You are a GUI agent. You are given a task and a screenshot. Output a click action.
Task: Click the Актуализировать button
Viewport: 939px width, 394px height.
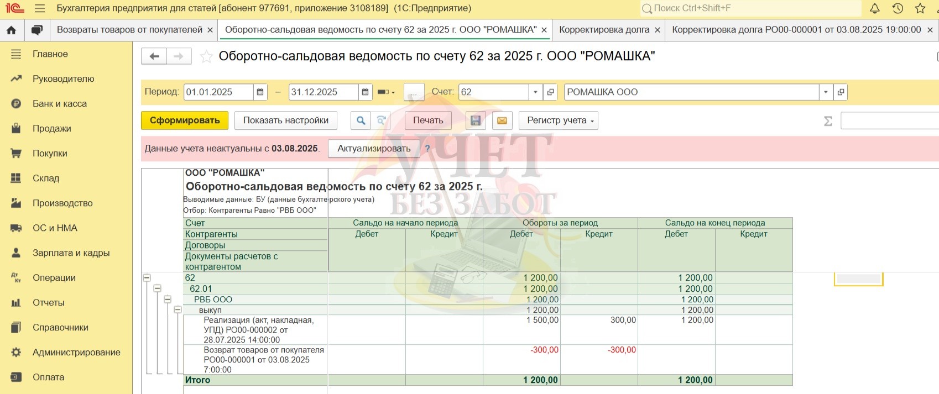pyautogui.click(x=374, y=149)
